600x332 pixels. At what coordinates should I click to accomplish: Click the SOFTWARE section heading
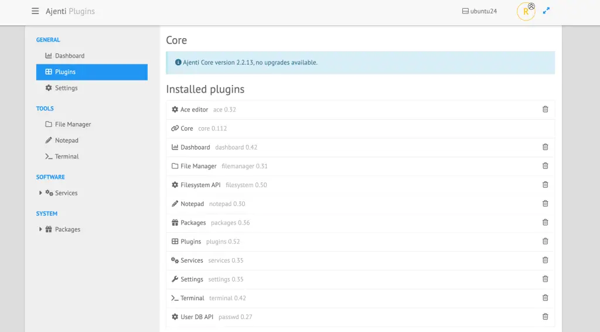coord(50,177)
